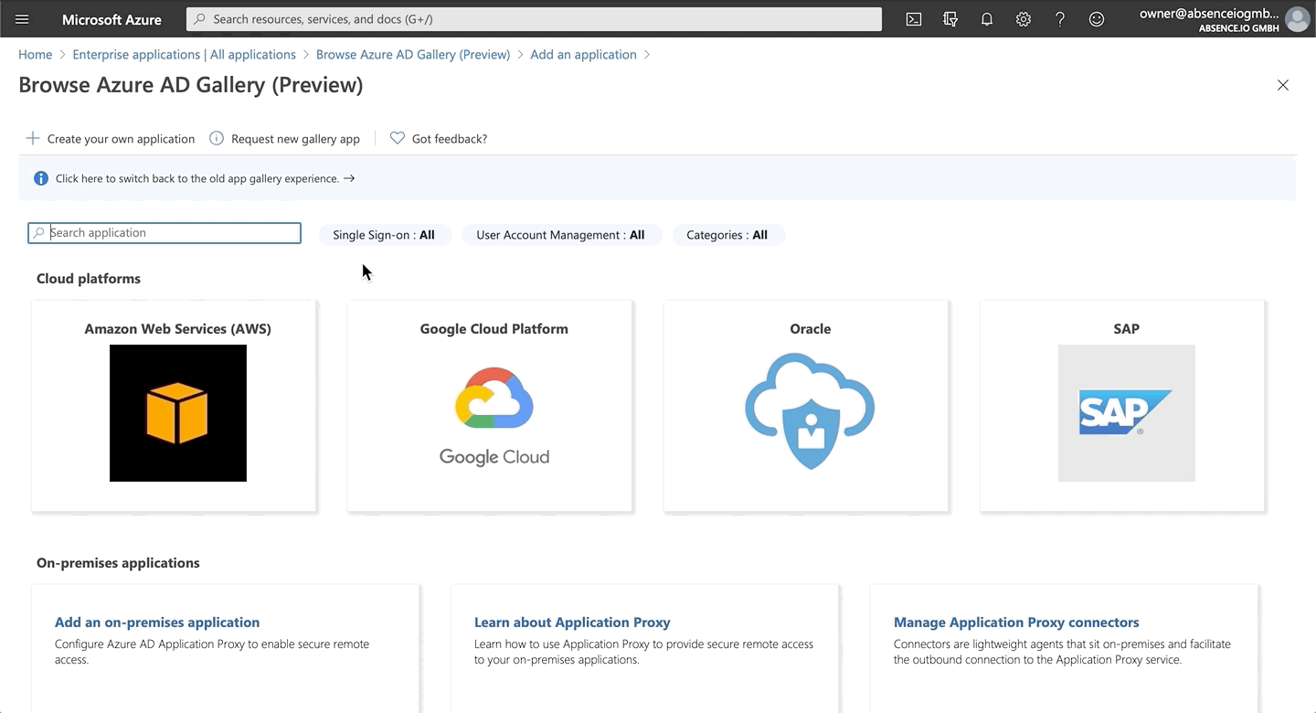This screenshot has height=713, width=1316.
Task: Click the help question mark icon
Action: tap(1060, 19)
